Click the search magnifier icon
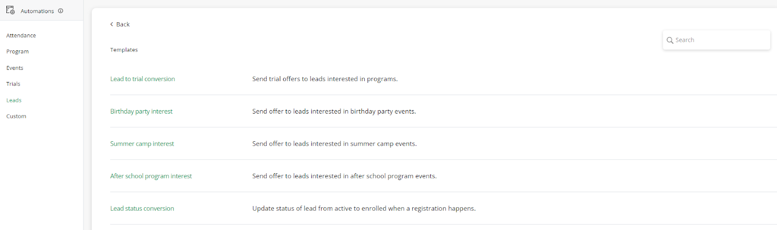777x230 pixels. 670,40
